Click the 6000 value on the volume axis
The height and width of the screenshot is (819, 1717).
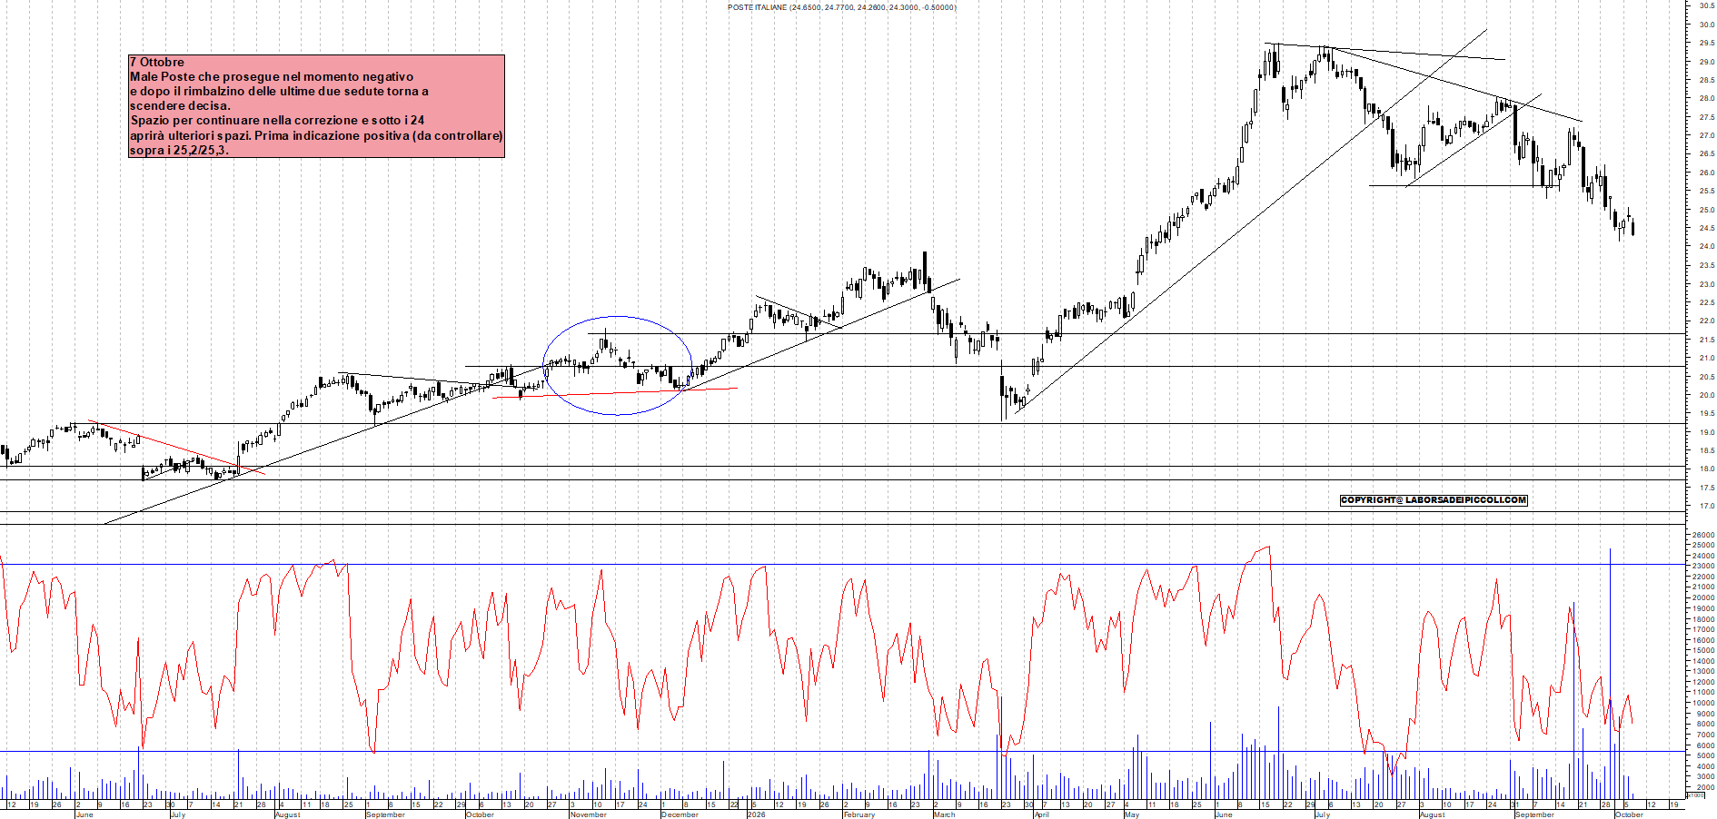(x=1705, y=745)
